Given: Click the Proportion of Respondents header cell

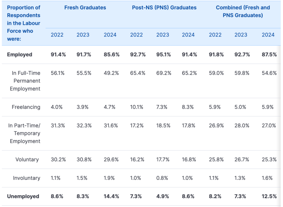Looking at the screenshot, I should 24,23.
